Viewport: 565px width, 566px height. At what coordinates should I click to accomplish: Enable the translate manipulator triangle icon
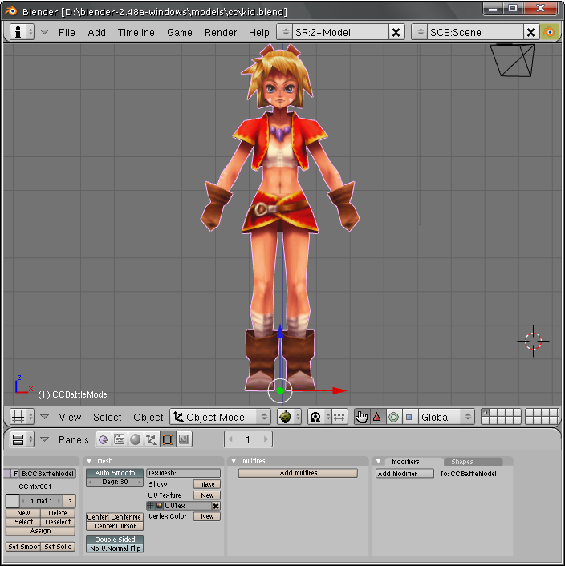point(377,417)
